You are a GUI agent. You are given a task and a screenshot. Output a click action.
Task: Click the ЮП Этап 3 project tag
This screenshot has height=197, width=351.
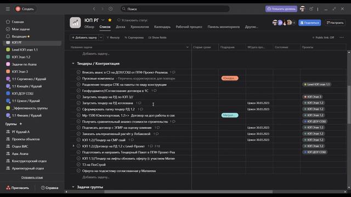pos(313,97)
